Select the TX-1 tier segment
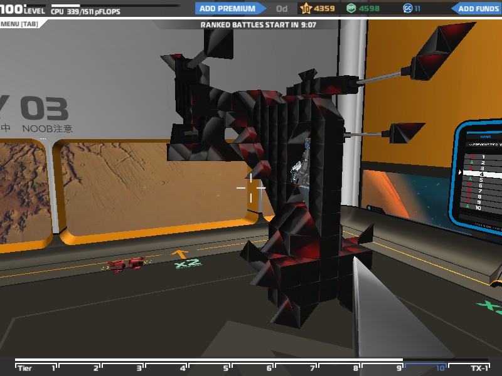The width and height of the screenshot is (502, 376). (469, 368)
